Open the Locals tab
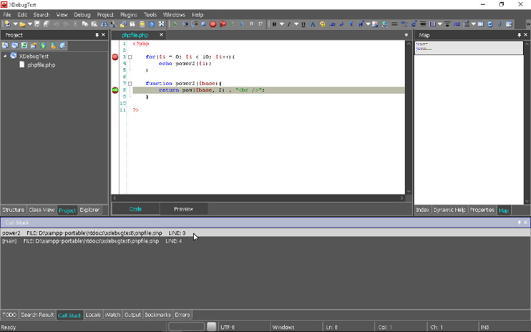Viewport: 531px width, 332px height. [93, 315]
